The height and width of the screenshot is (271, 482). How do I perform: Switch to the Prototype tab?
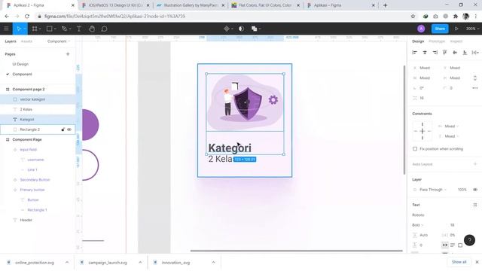(x=437, y=41)
